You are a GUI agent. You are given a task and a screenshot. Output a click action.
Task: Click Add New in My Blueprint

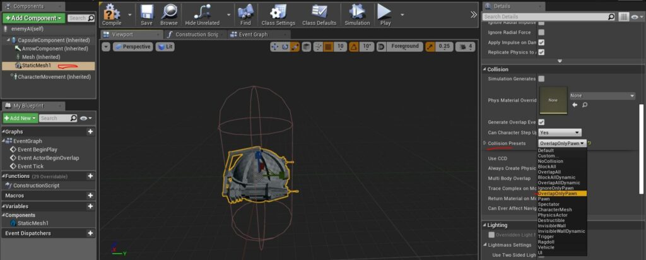tap(21, 118)
